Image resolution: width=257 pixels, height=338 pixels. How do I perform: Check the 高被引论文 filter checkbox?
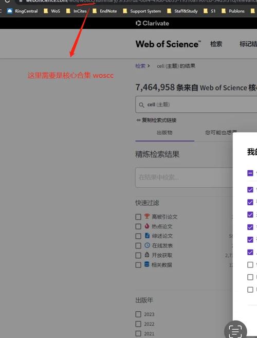138,217
